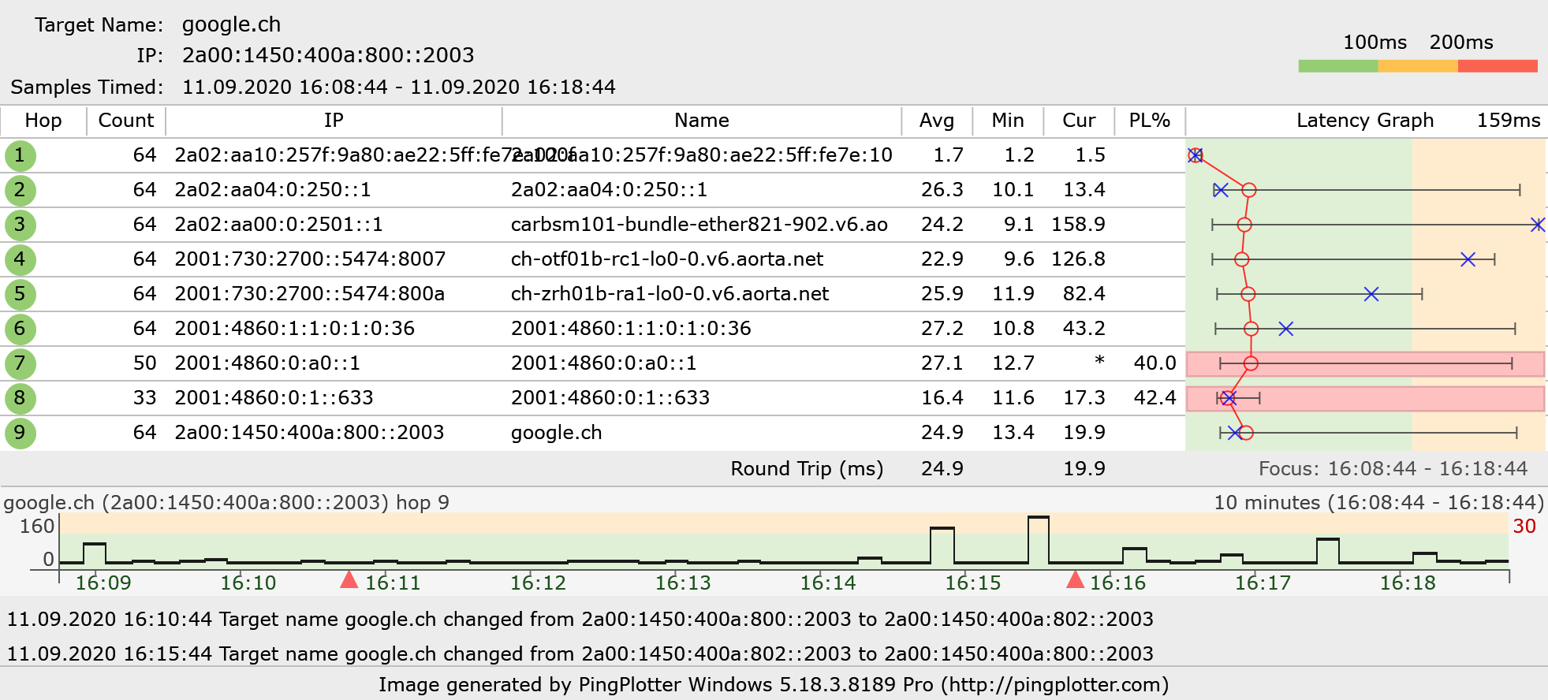This screenshot has width=1548, height=700.
Task: Click the green 100ms legend color bar
Action: [x=1337, y=66]
